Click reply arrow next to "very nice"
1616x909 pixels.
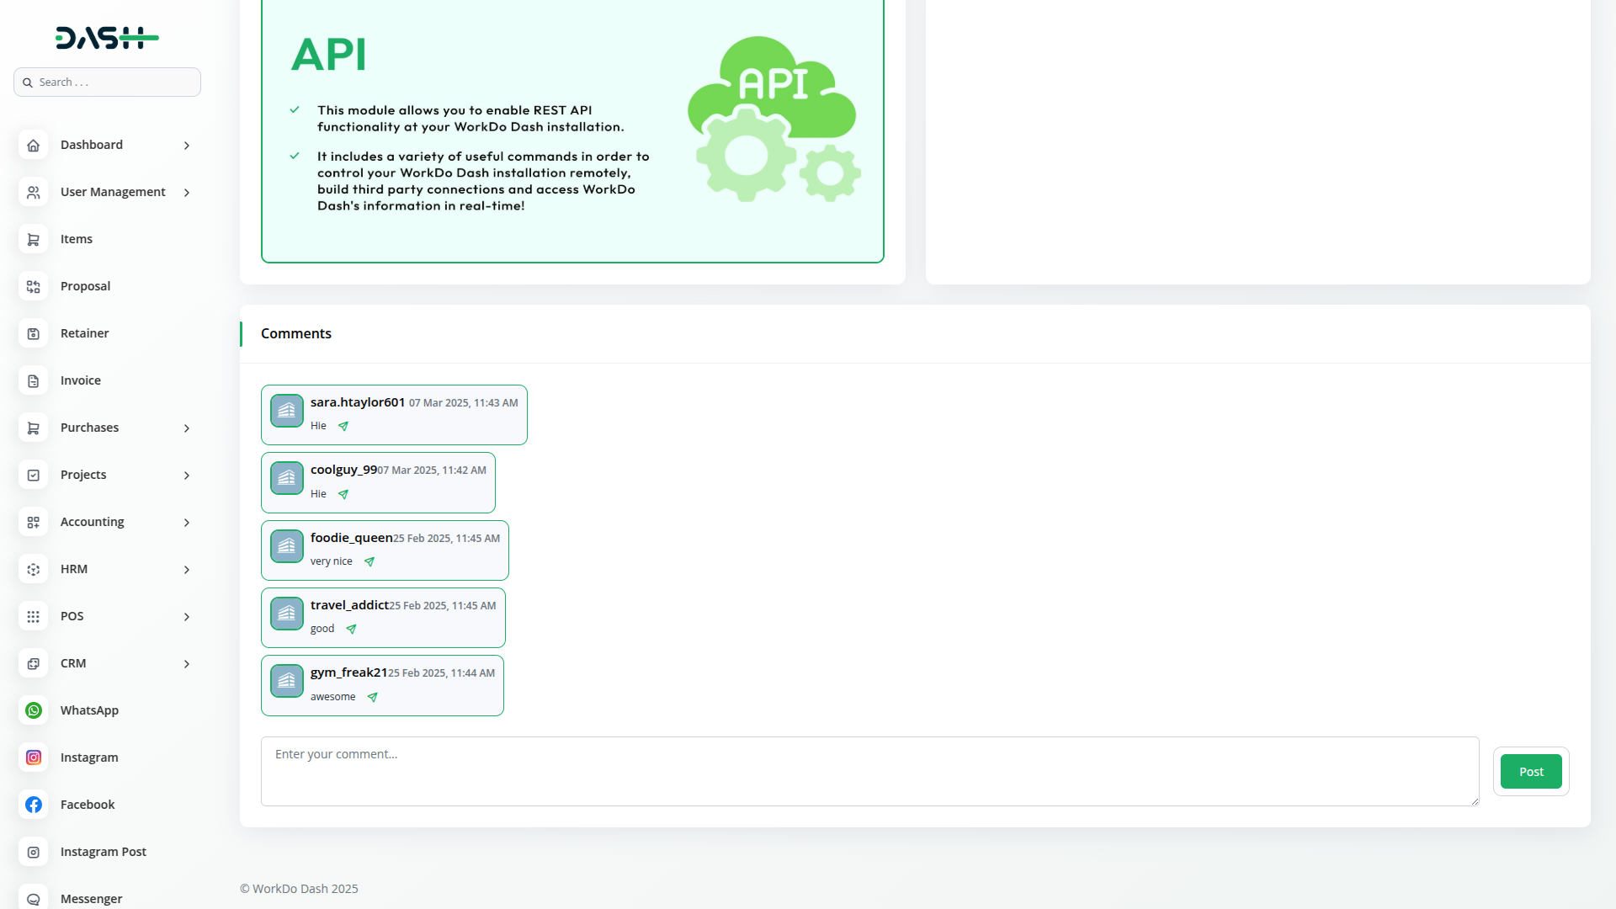click(369, 562)
